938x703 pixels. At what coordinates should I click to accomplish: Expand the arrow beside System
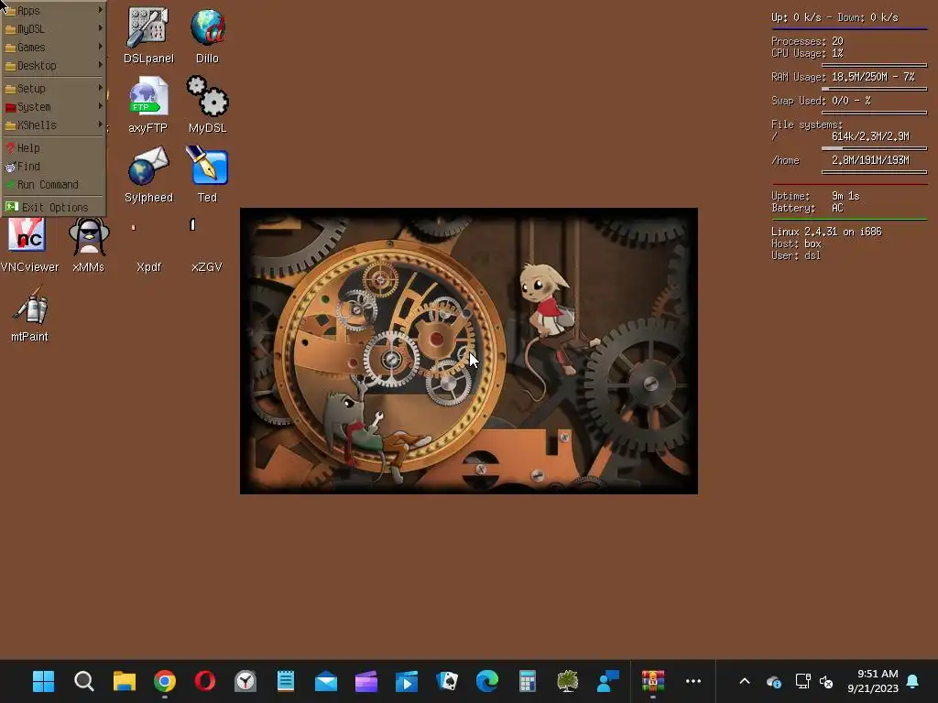[100, 106]
